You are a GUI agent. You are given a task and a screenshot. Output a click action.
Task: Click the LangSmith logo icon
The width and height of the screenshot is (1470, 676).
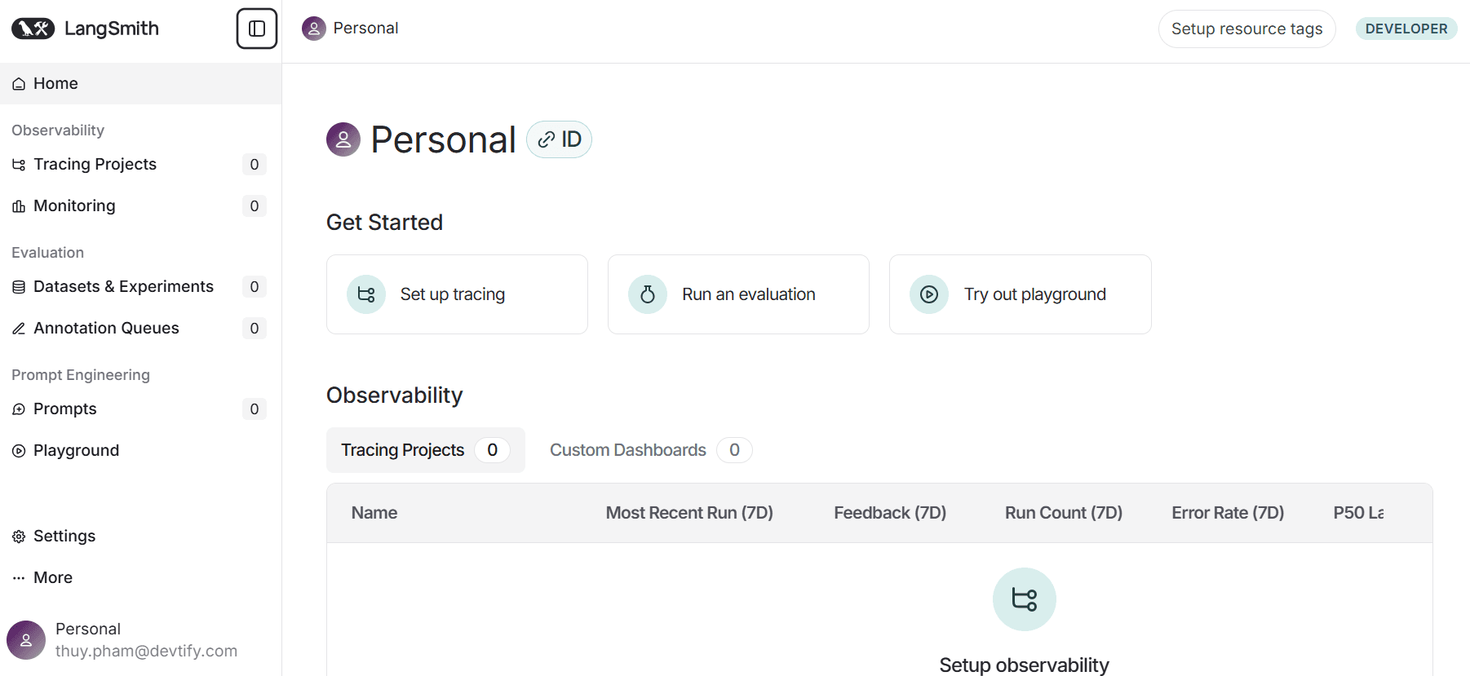tap(33, 29)
